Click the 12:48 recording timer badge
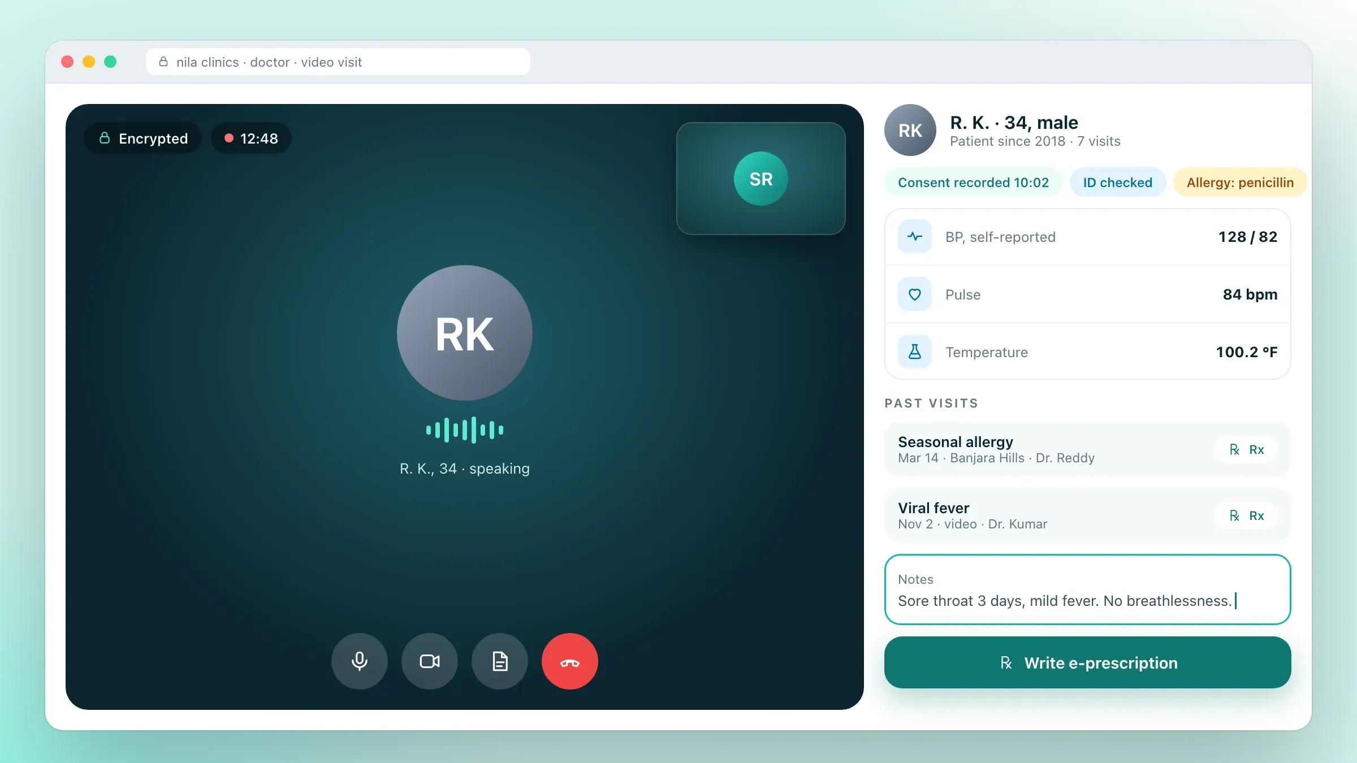This screenshot has height=763, width=1357. (251, 138)
